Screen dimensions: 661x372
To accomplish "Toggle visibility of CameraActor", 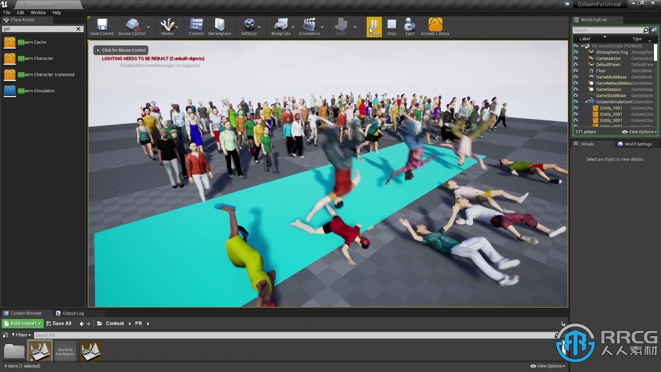I will click(x=576, y=58).
